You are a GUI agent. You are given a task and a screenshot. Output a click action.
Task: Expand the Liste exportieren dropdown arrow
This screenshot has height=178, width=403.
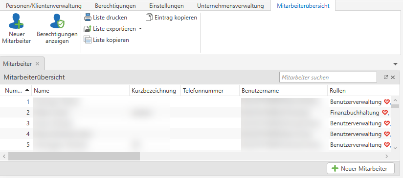[x=140, y=29]
